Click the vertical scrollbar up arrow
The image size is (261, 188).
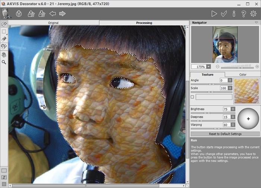click(188, 27)
